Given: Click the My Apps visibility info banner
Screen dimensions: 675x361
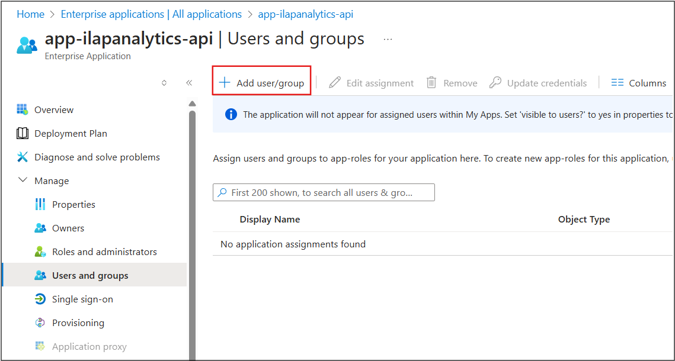Looking at the screenshot, I should pyautogui.click(x=443, y=114).
